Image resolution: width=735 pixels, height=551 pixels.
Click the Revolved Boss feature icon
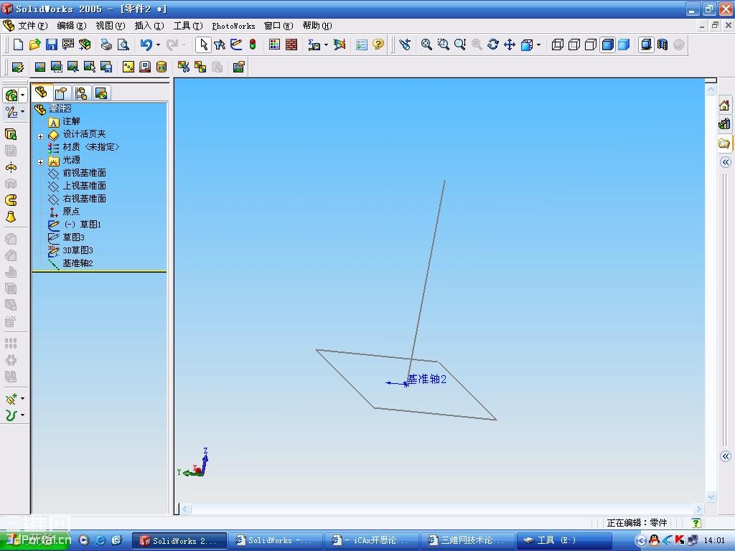point(11,167)
